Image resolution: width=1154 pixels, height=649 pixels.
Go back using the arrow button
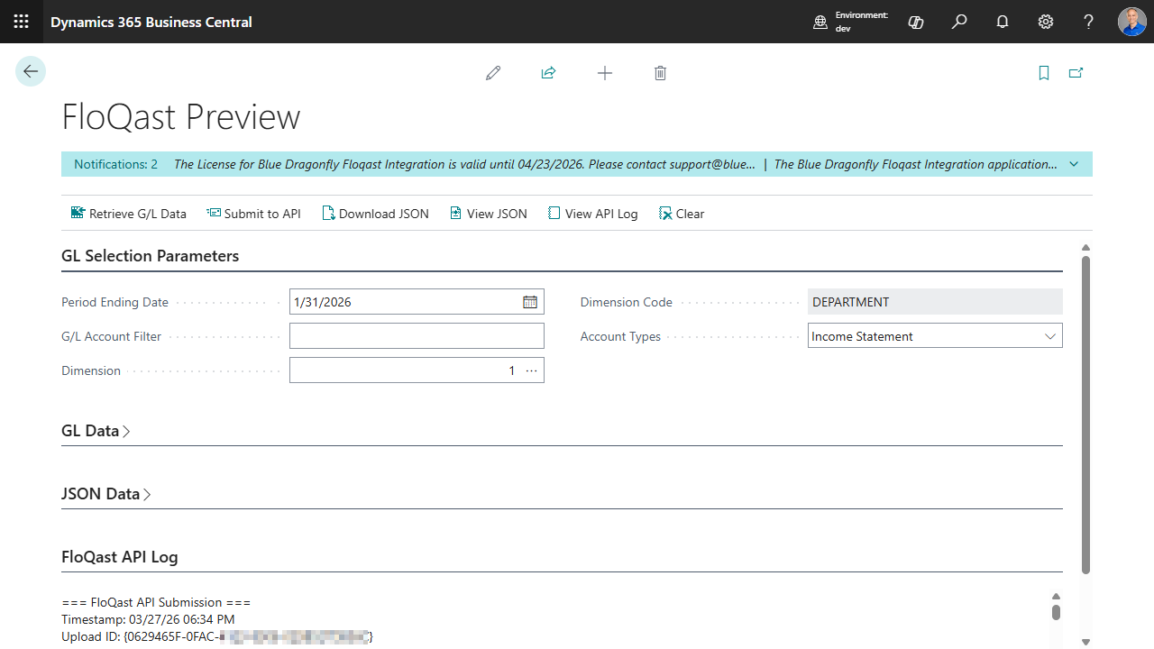click(31, 71)
